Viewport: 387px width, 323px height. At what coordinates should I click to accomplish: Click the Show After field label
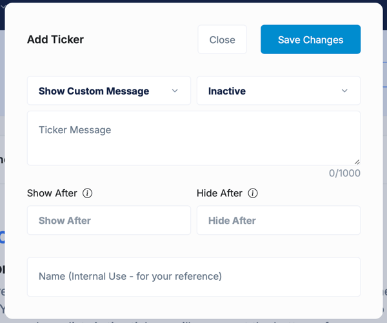tap(52, 193)
